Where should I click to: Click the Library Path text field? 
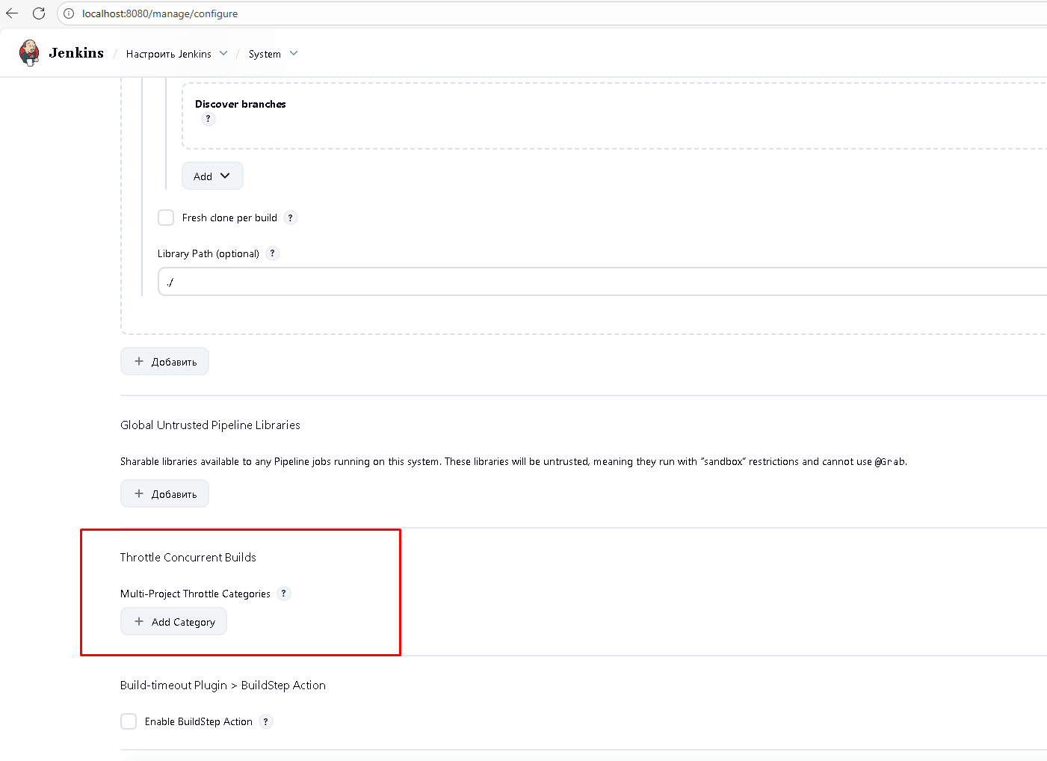pos(598,282)
